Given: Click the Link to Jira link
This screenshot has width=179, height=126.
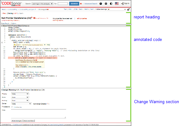Looking at the screenshot, I should [18, 107].
